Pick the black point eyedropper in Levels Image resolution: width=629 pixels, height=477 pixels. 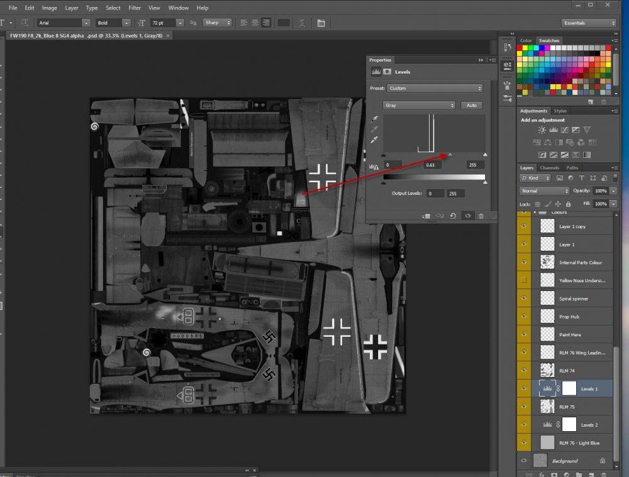(x=375, y=118)
